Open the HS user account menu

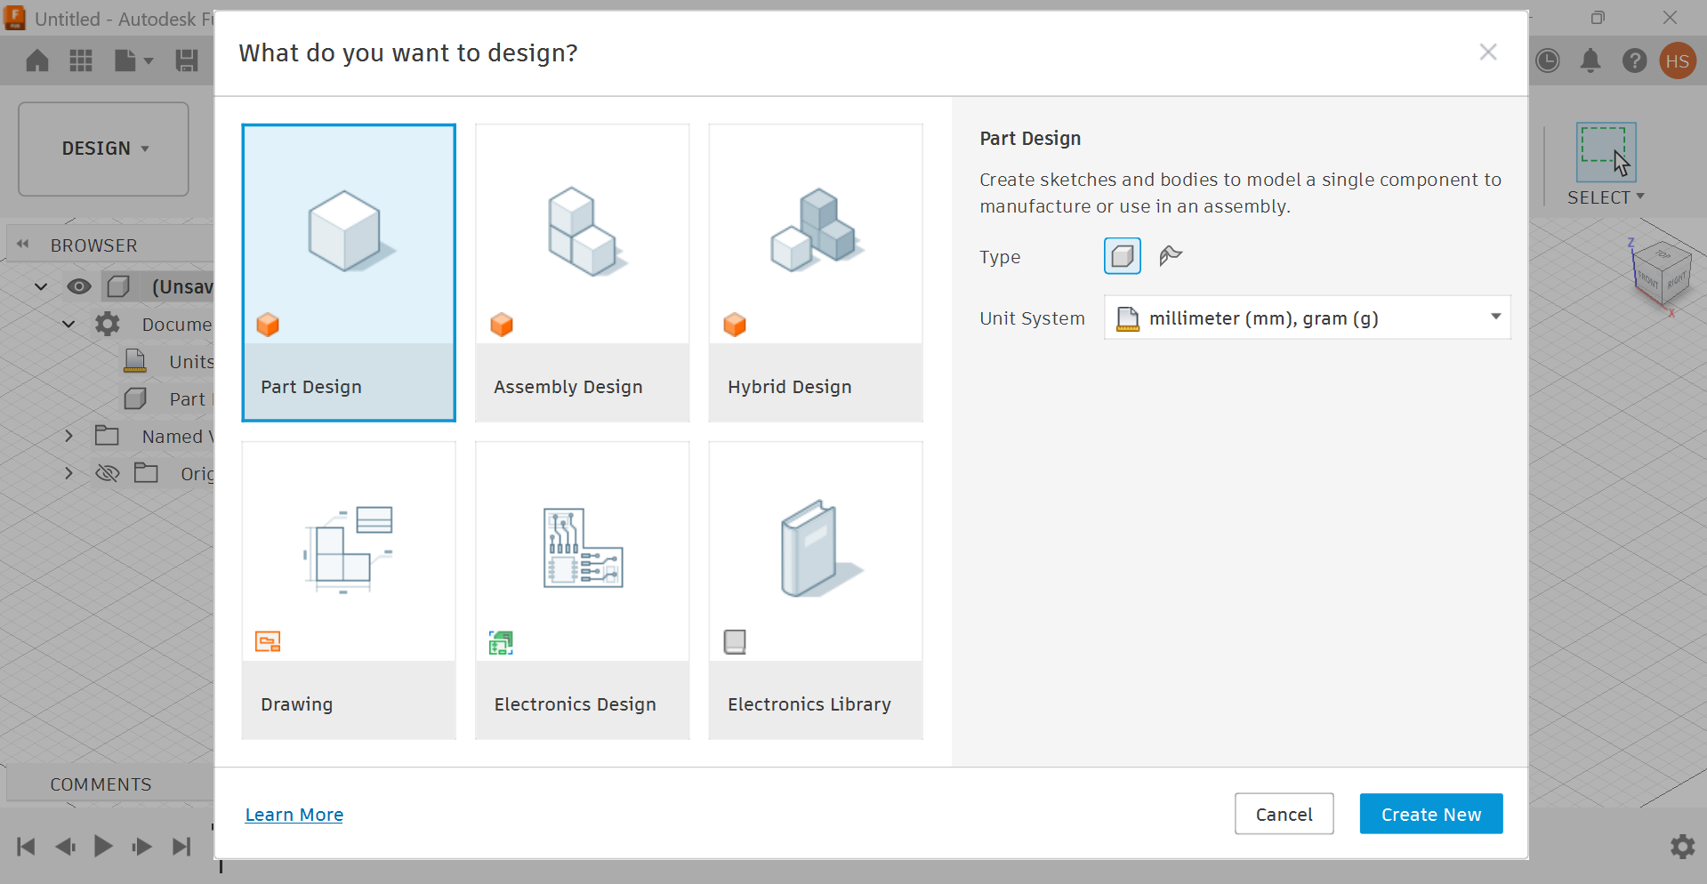pos(1679,60)
